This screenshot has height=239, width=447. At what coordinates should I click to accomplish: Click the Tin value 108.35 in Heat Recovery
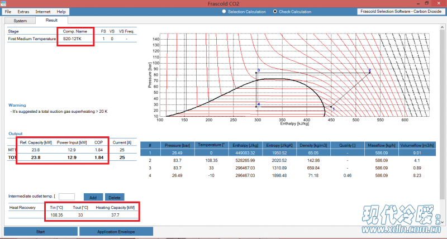pyautogui.click(x=56, y=215)
